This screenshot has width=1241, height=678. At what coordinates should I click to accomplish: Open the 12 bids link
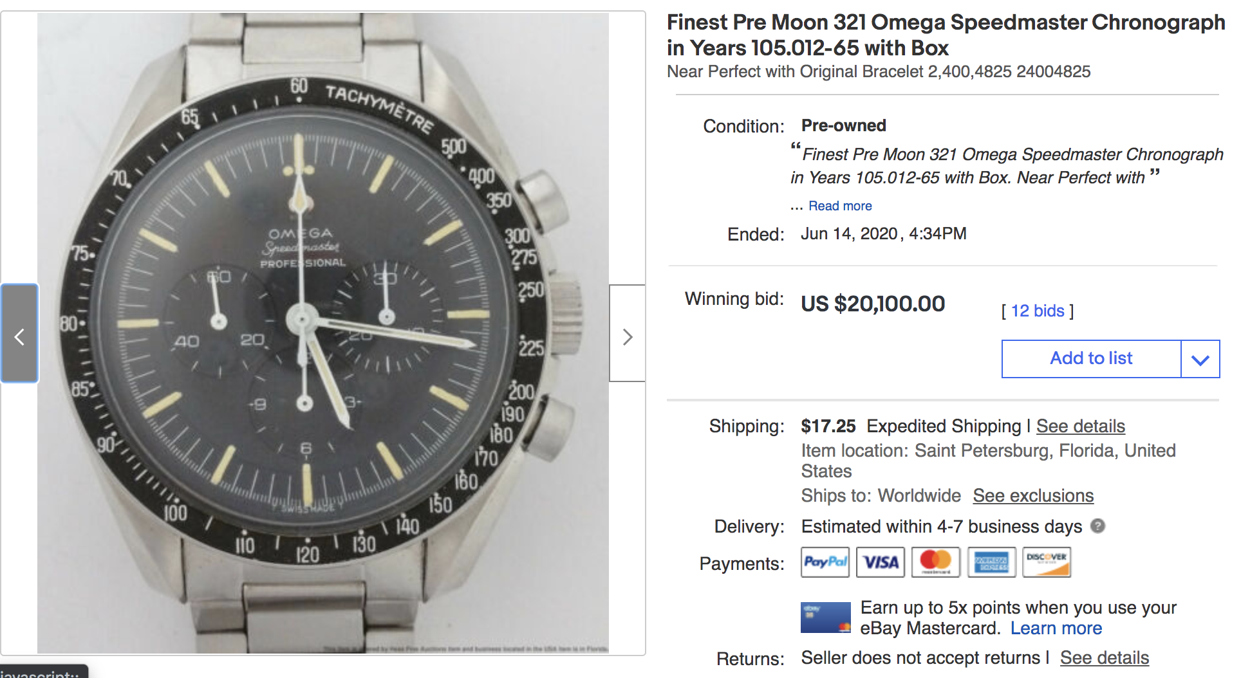1038,311
